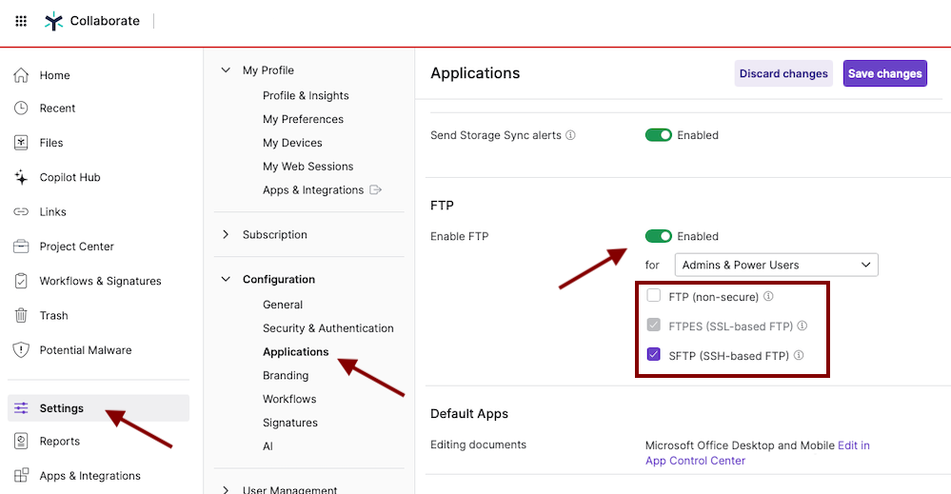Viewport: 951px width, 494px height.
Task: Click the Trash bin icon
Action: pyautogui.click(x=21, y=315)
